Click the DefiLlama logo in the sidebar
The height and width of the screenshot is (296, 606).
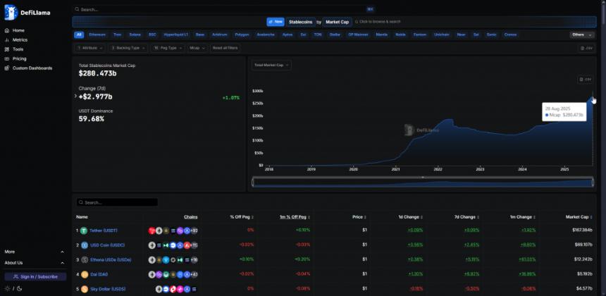point(27,13)
